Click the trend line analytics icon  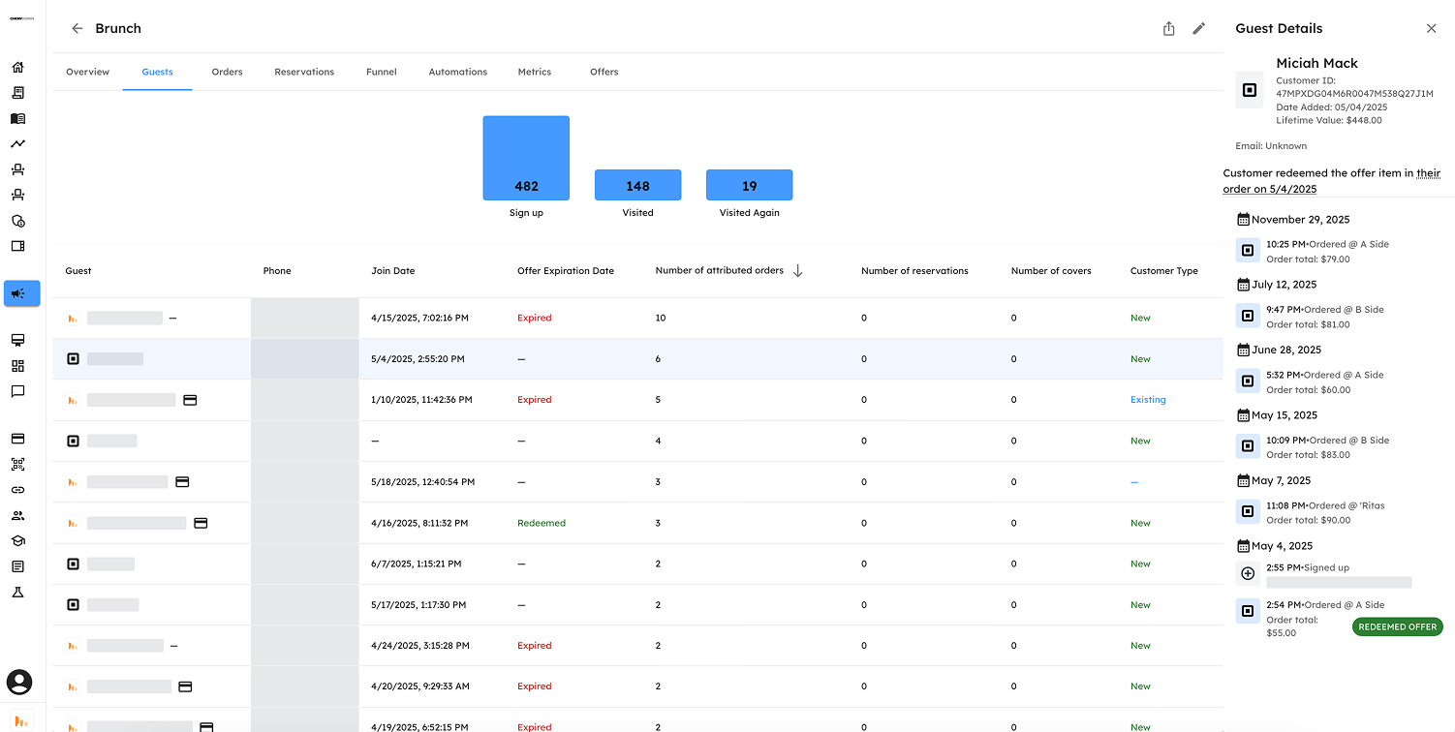click(17, 144)
